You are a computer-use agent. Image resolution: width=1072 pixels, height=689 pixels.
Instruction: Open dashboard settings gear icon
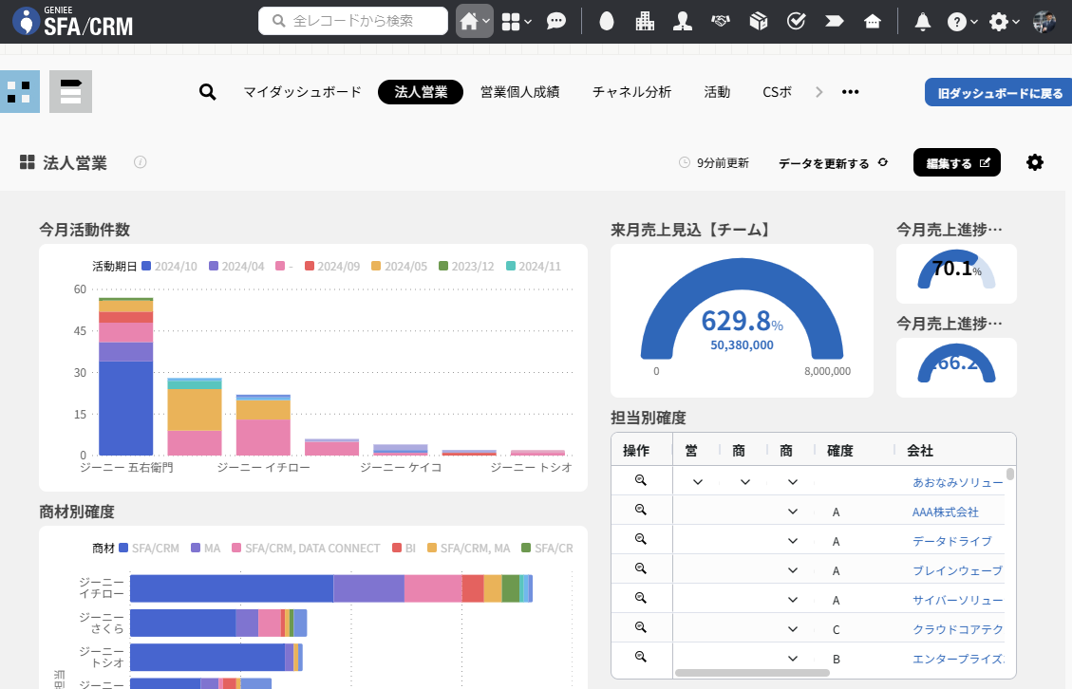tap(1035, 162)
